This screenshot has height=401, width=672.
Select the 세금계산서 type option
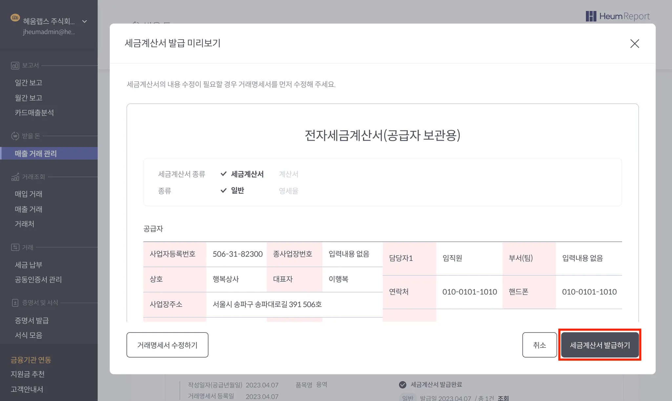(x=247, y=174)
